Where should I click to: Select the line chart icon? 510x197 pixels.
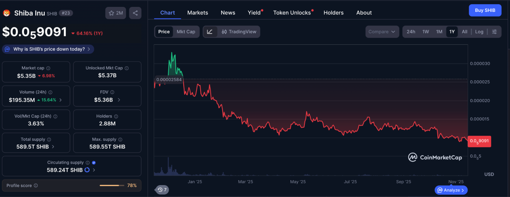[x=210, y=32]
